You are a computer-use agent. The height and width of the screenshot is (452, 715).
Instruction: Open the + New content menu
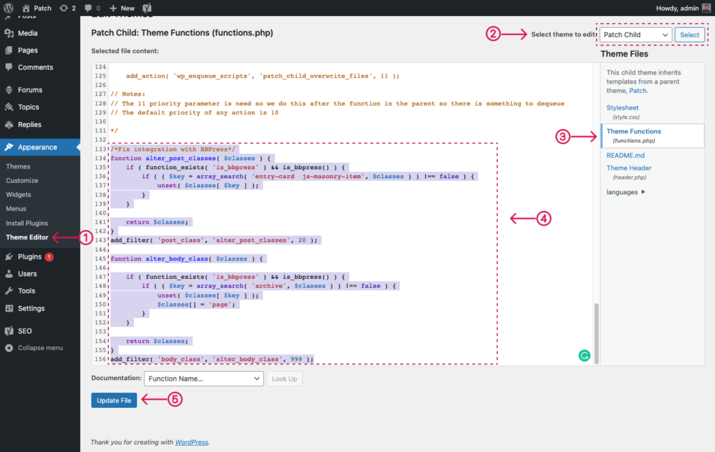click(122, 8)
